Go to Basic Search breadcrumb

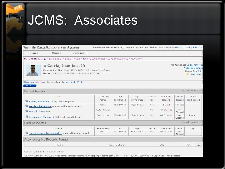pos(55,59)
